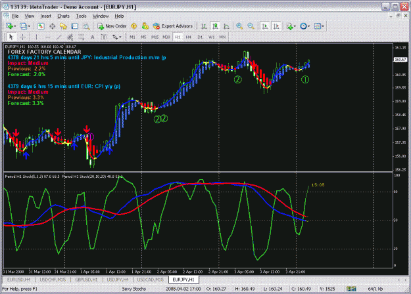Image resolution: width=411 pixels, height=294 pixels.
Task: Switch chart to Line Chart mode
Action: (x=226, y=26)
